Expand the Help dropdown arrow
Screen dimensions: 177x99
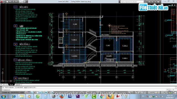pyautogui.click(x=160, y=2)
